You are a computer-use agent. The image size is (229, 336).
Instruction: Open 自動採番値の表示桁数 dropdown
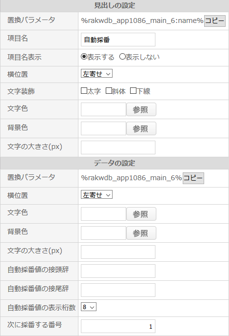click(89, 307)
